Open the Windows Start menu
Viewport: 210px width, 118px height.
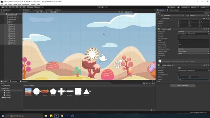(3, 116)
